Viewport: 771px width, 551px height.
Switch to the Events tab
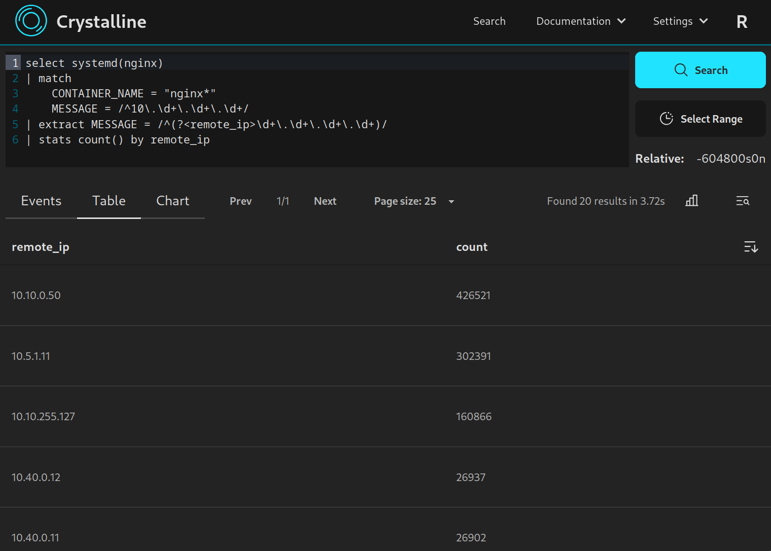pyautogui.click(x=41, y=201)
